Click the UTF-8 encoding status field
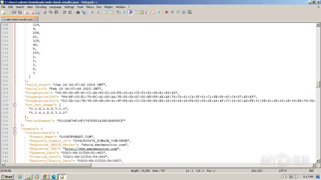The image size is (321, 180). pyautogui.click(x=293, y=171)
